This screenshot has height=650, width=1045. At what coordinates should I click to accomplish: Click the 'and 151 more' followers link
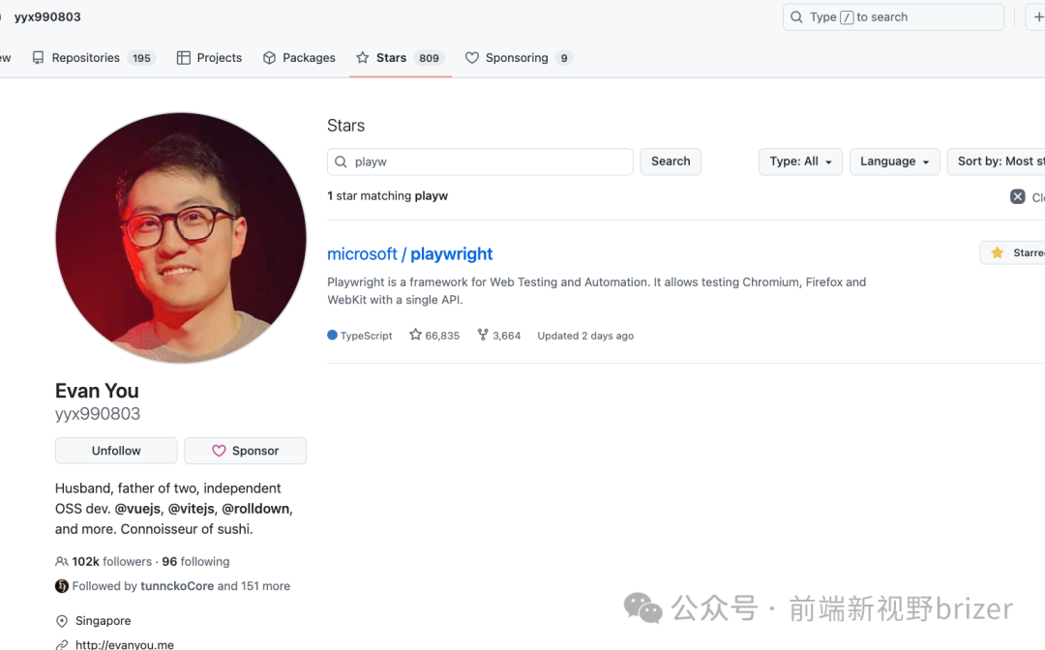pos(254,586)
